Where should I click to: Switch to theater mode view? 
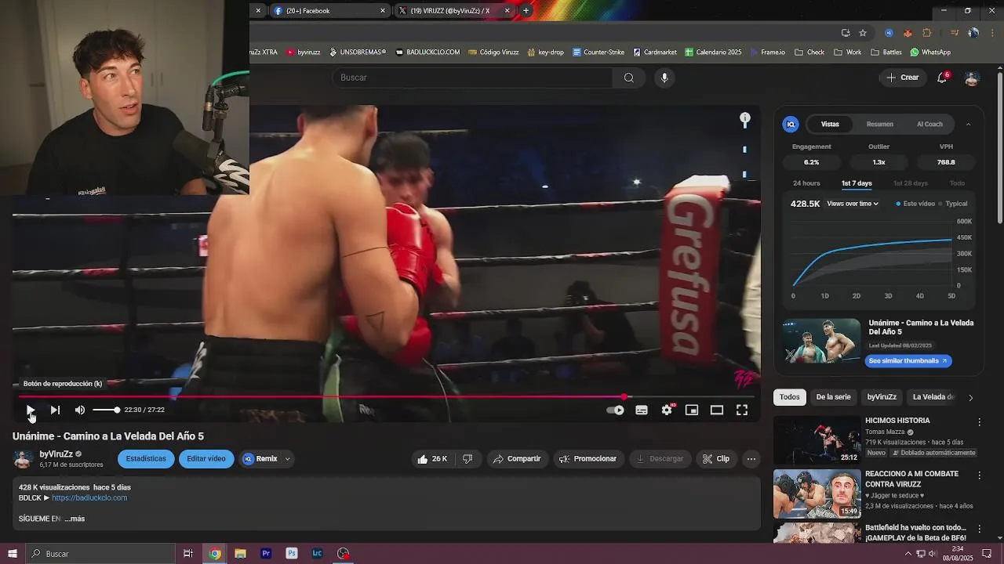coord(717,410)
